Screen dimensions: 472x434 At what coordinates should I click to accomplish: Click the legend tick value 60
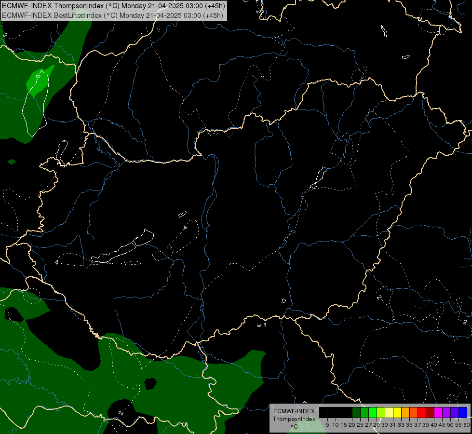point(467,425)
